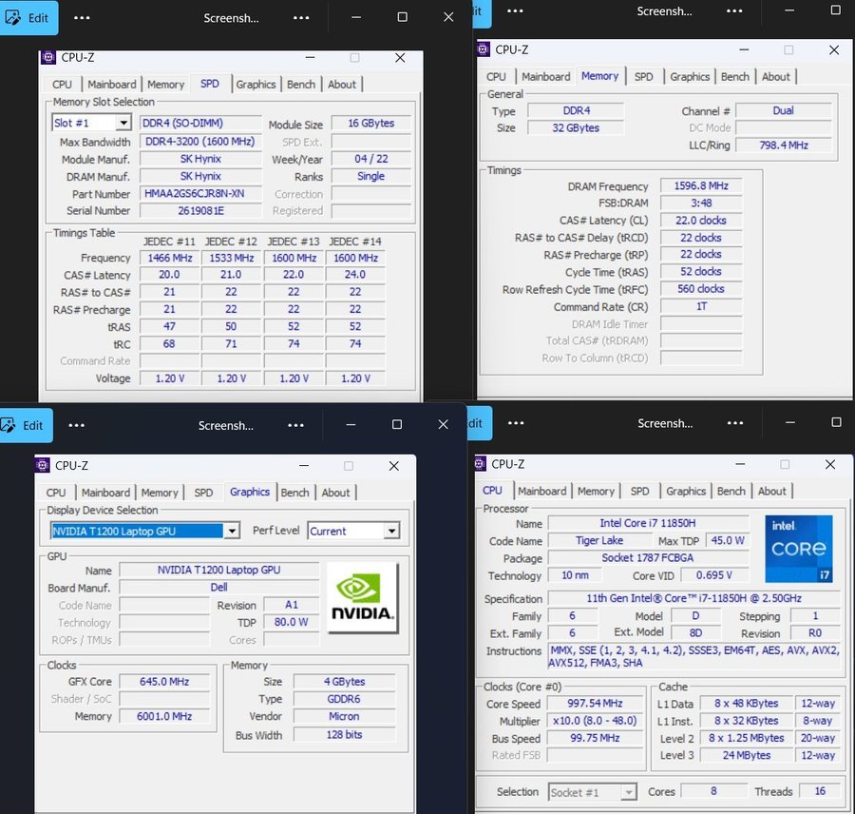Switch to Bench tab in the SPD window
This screenshot has width=855, height=814.
point(301,85)
